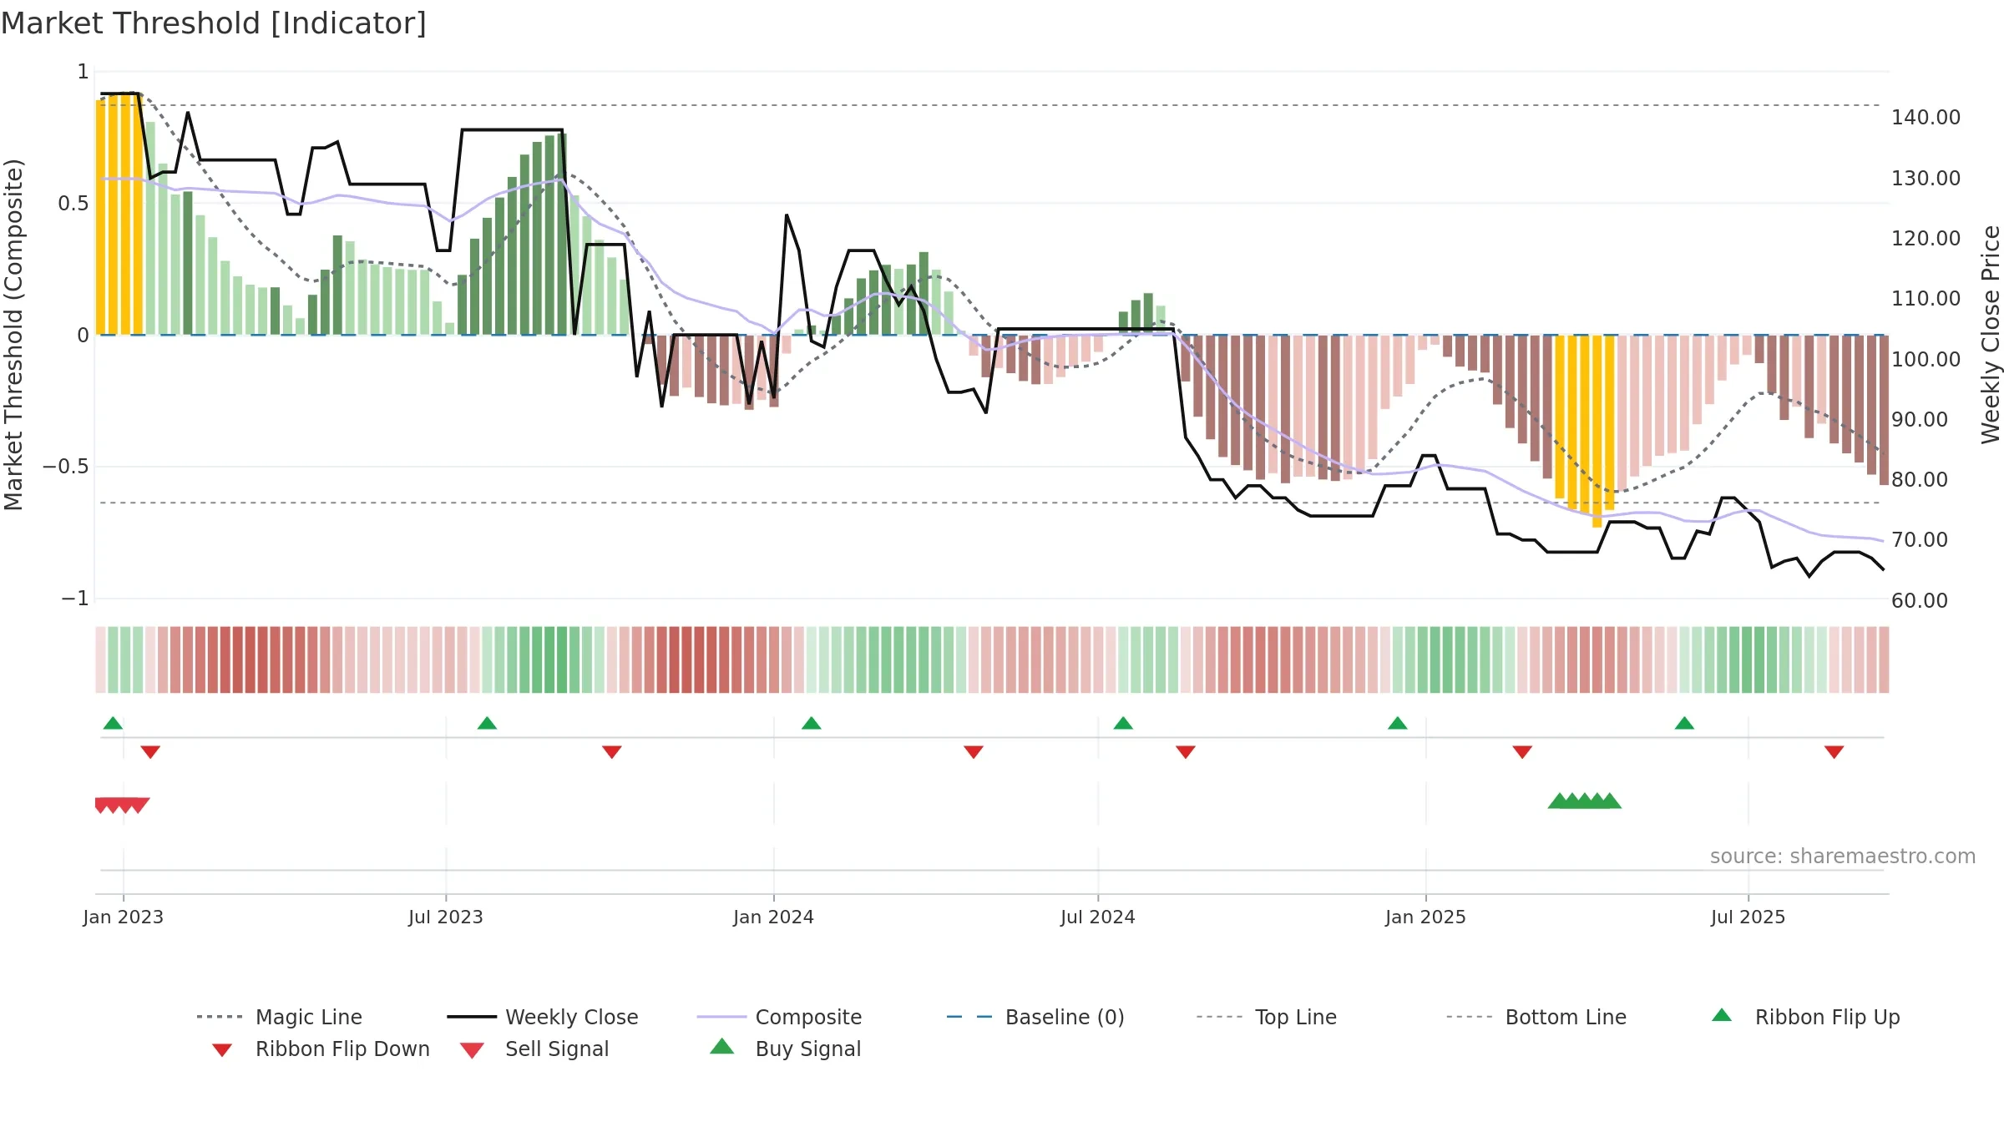Toggle the Sell Signal legend entry

(534, 1049)
